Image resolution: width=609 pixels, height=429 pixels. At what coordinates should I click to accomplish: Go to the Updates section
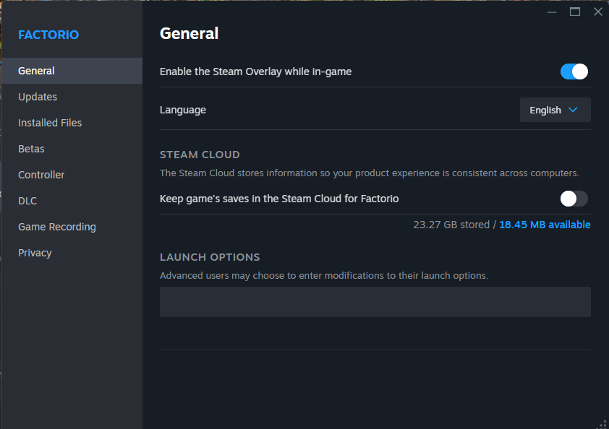pos(72,97)
